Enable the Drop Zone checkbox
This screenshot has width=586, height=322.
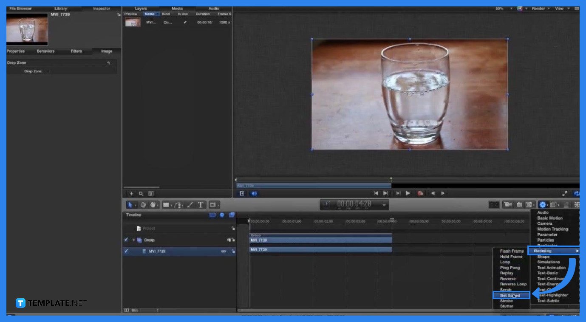point(48,71)
